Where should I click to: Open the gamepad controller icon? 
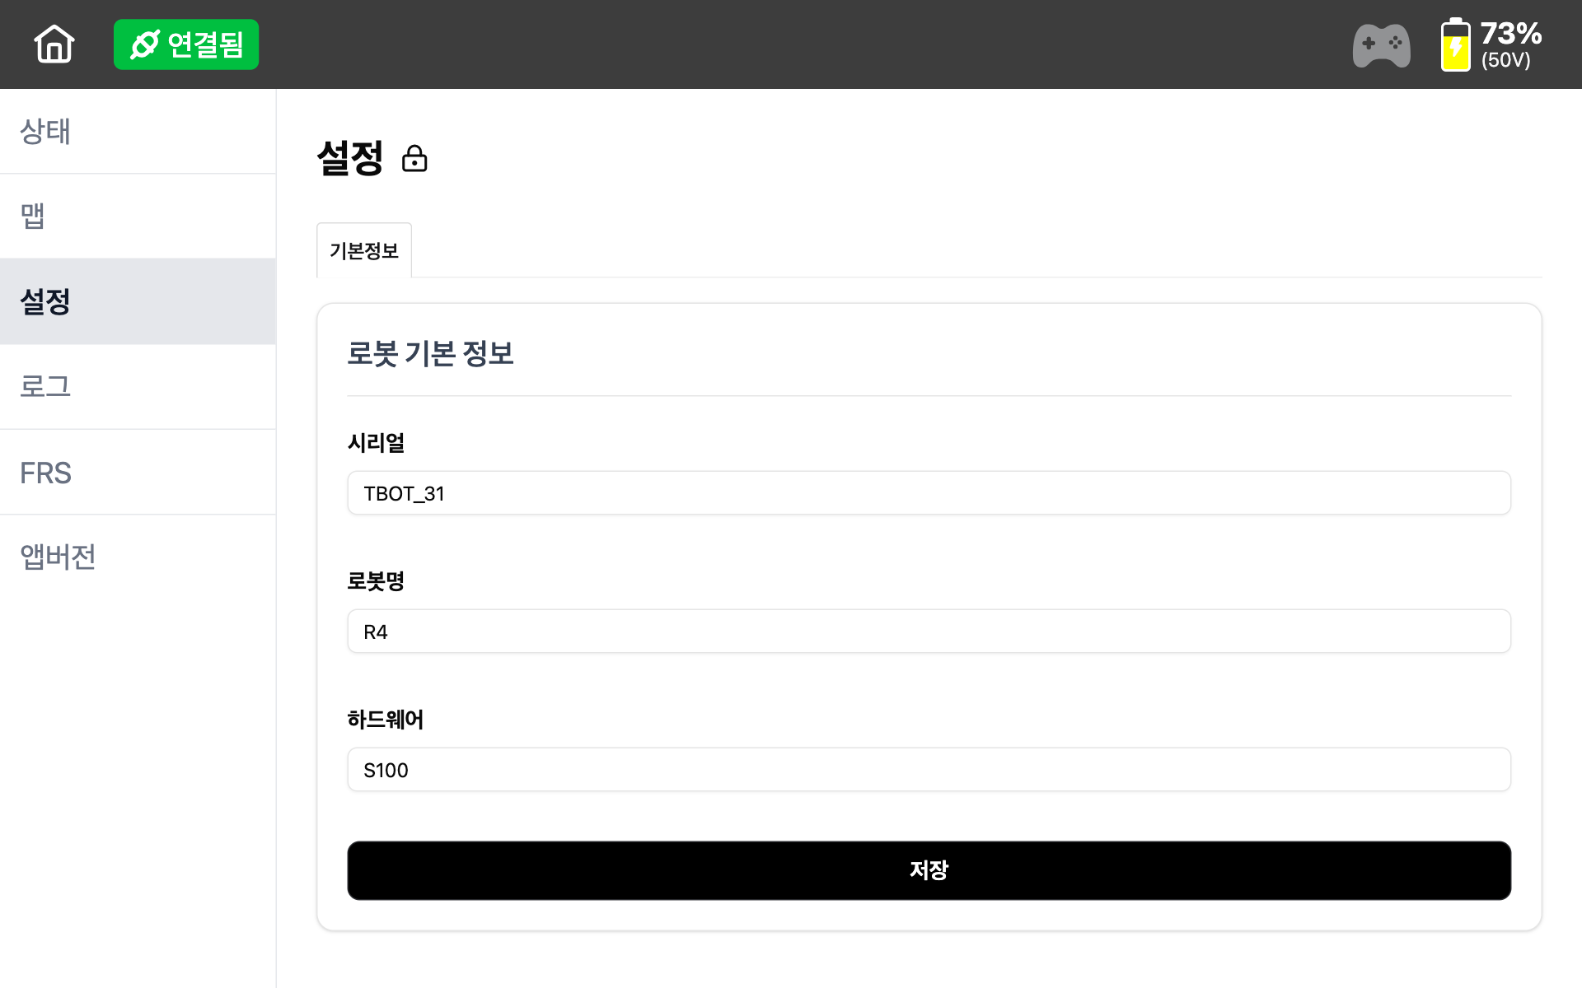[x=1381, y=45]
